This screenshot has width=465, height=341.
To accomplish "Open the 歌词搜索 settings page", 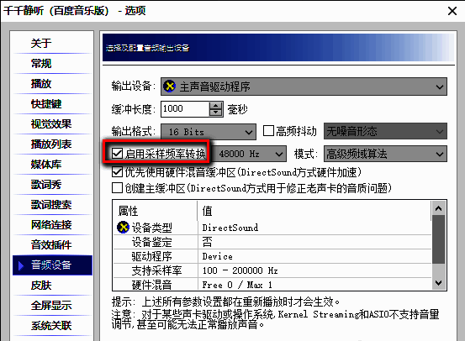I will (x=51, y=204).
